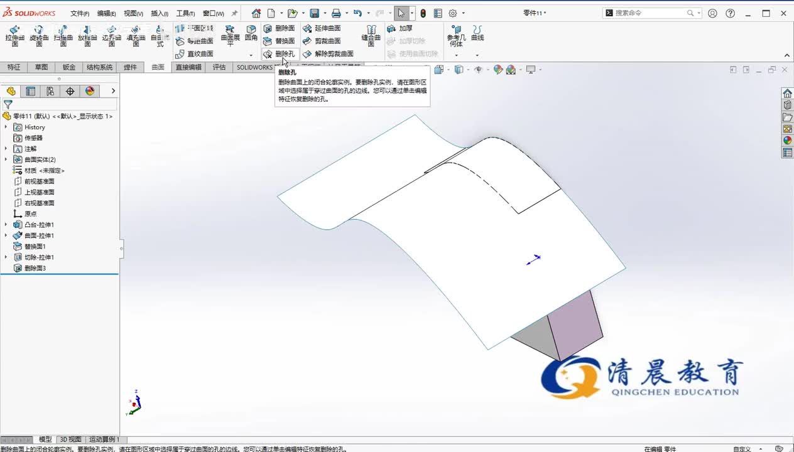
Task: Click the 剪裁曲面 trim surface tool
Action: 322,41
